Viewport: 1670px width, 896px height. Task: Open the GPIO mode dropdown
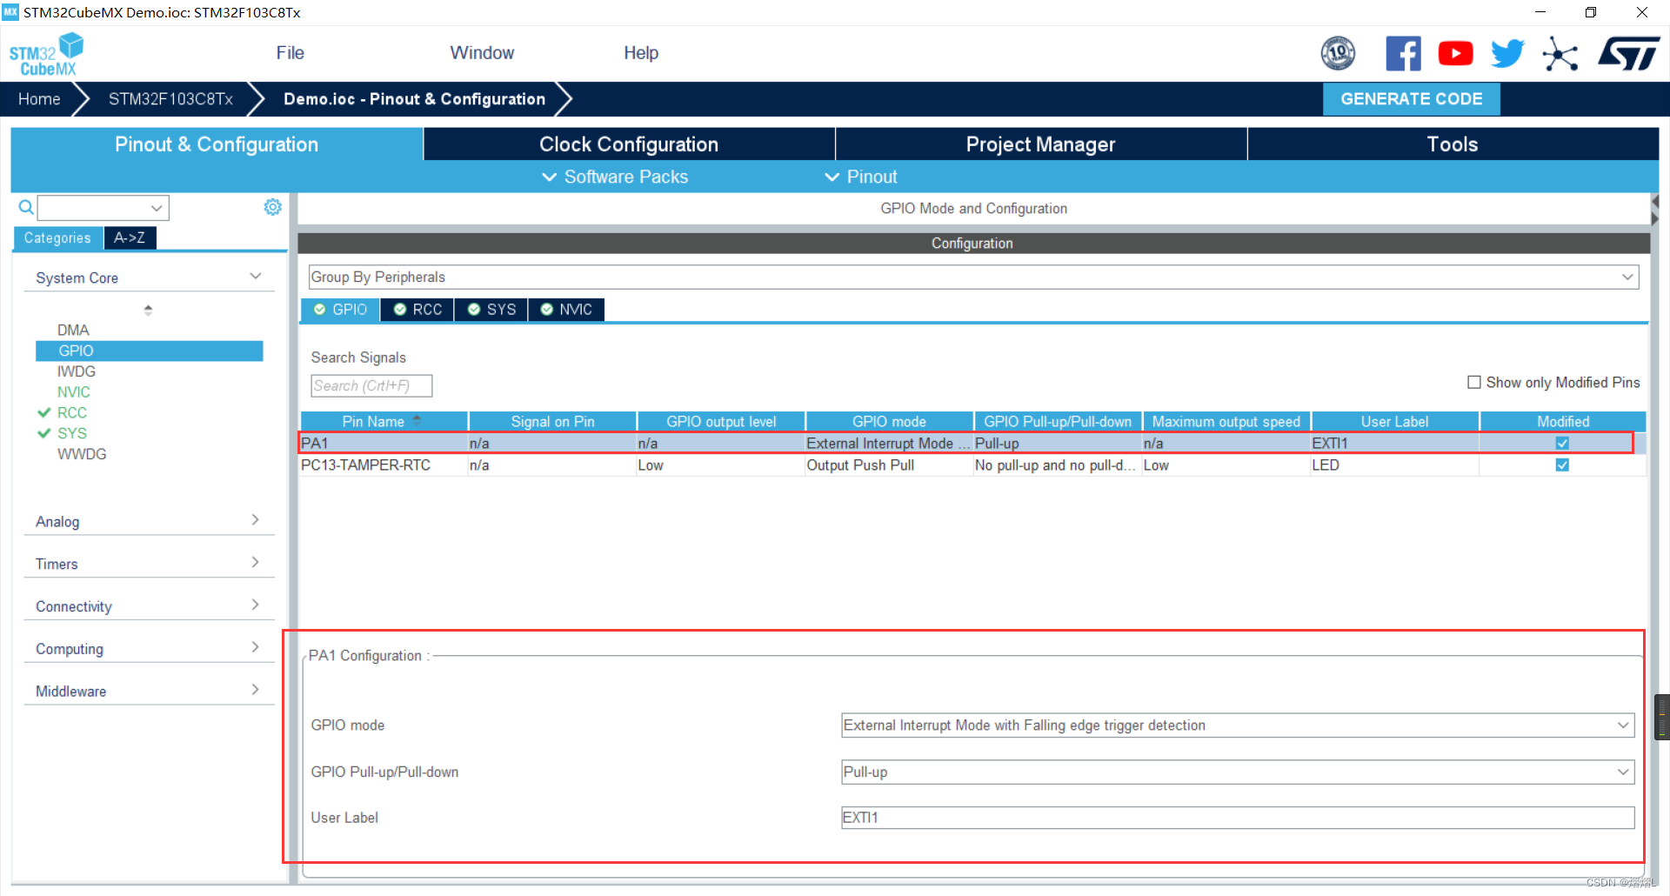(1238, 725)
